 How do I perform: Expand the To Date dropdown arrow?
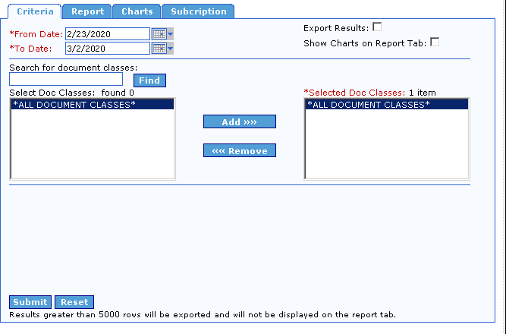[x=170, y=49]
